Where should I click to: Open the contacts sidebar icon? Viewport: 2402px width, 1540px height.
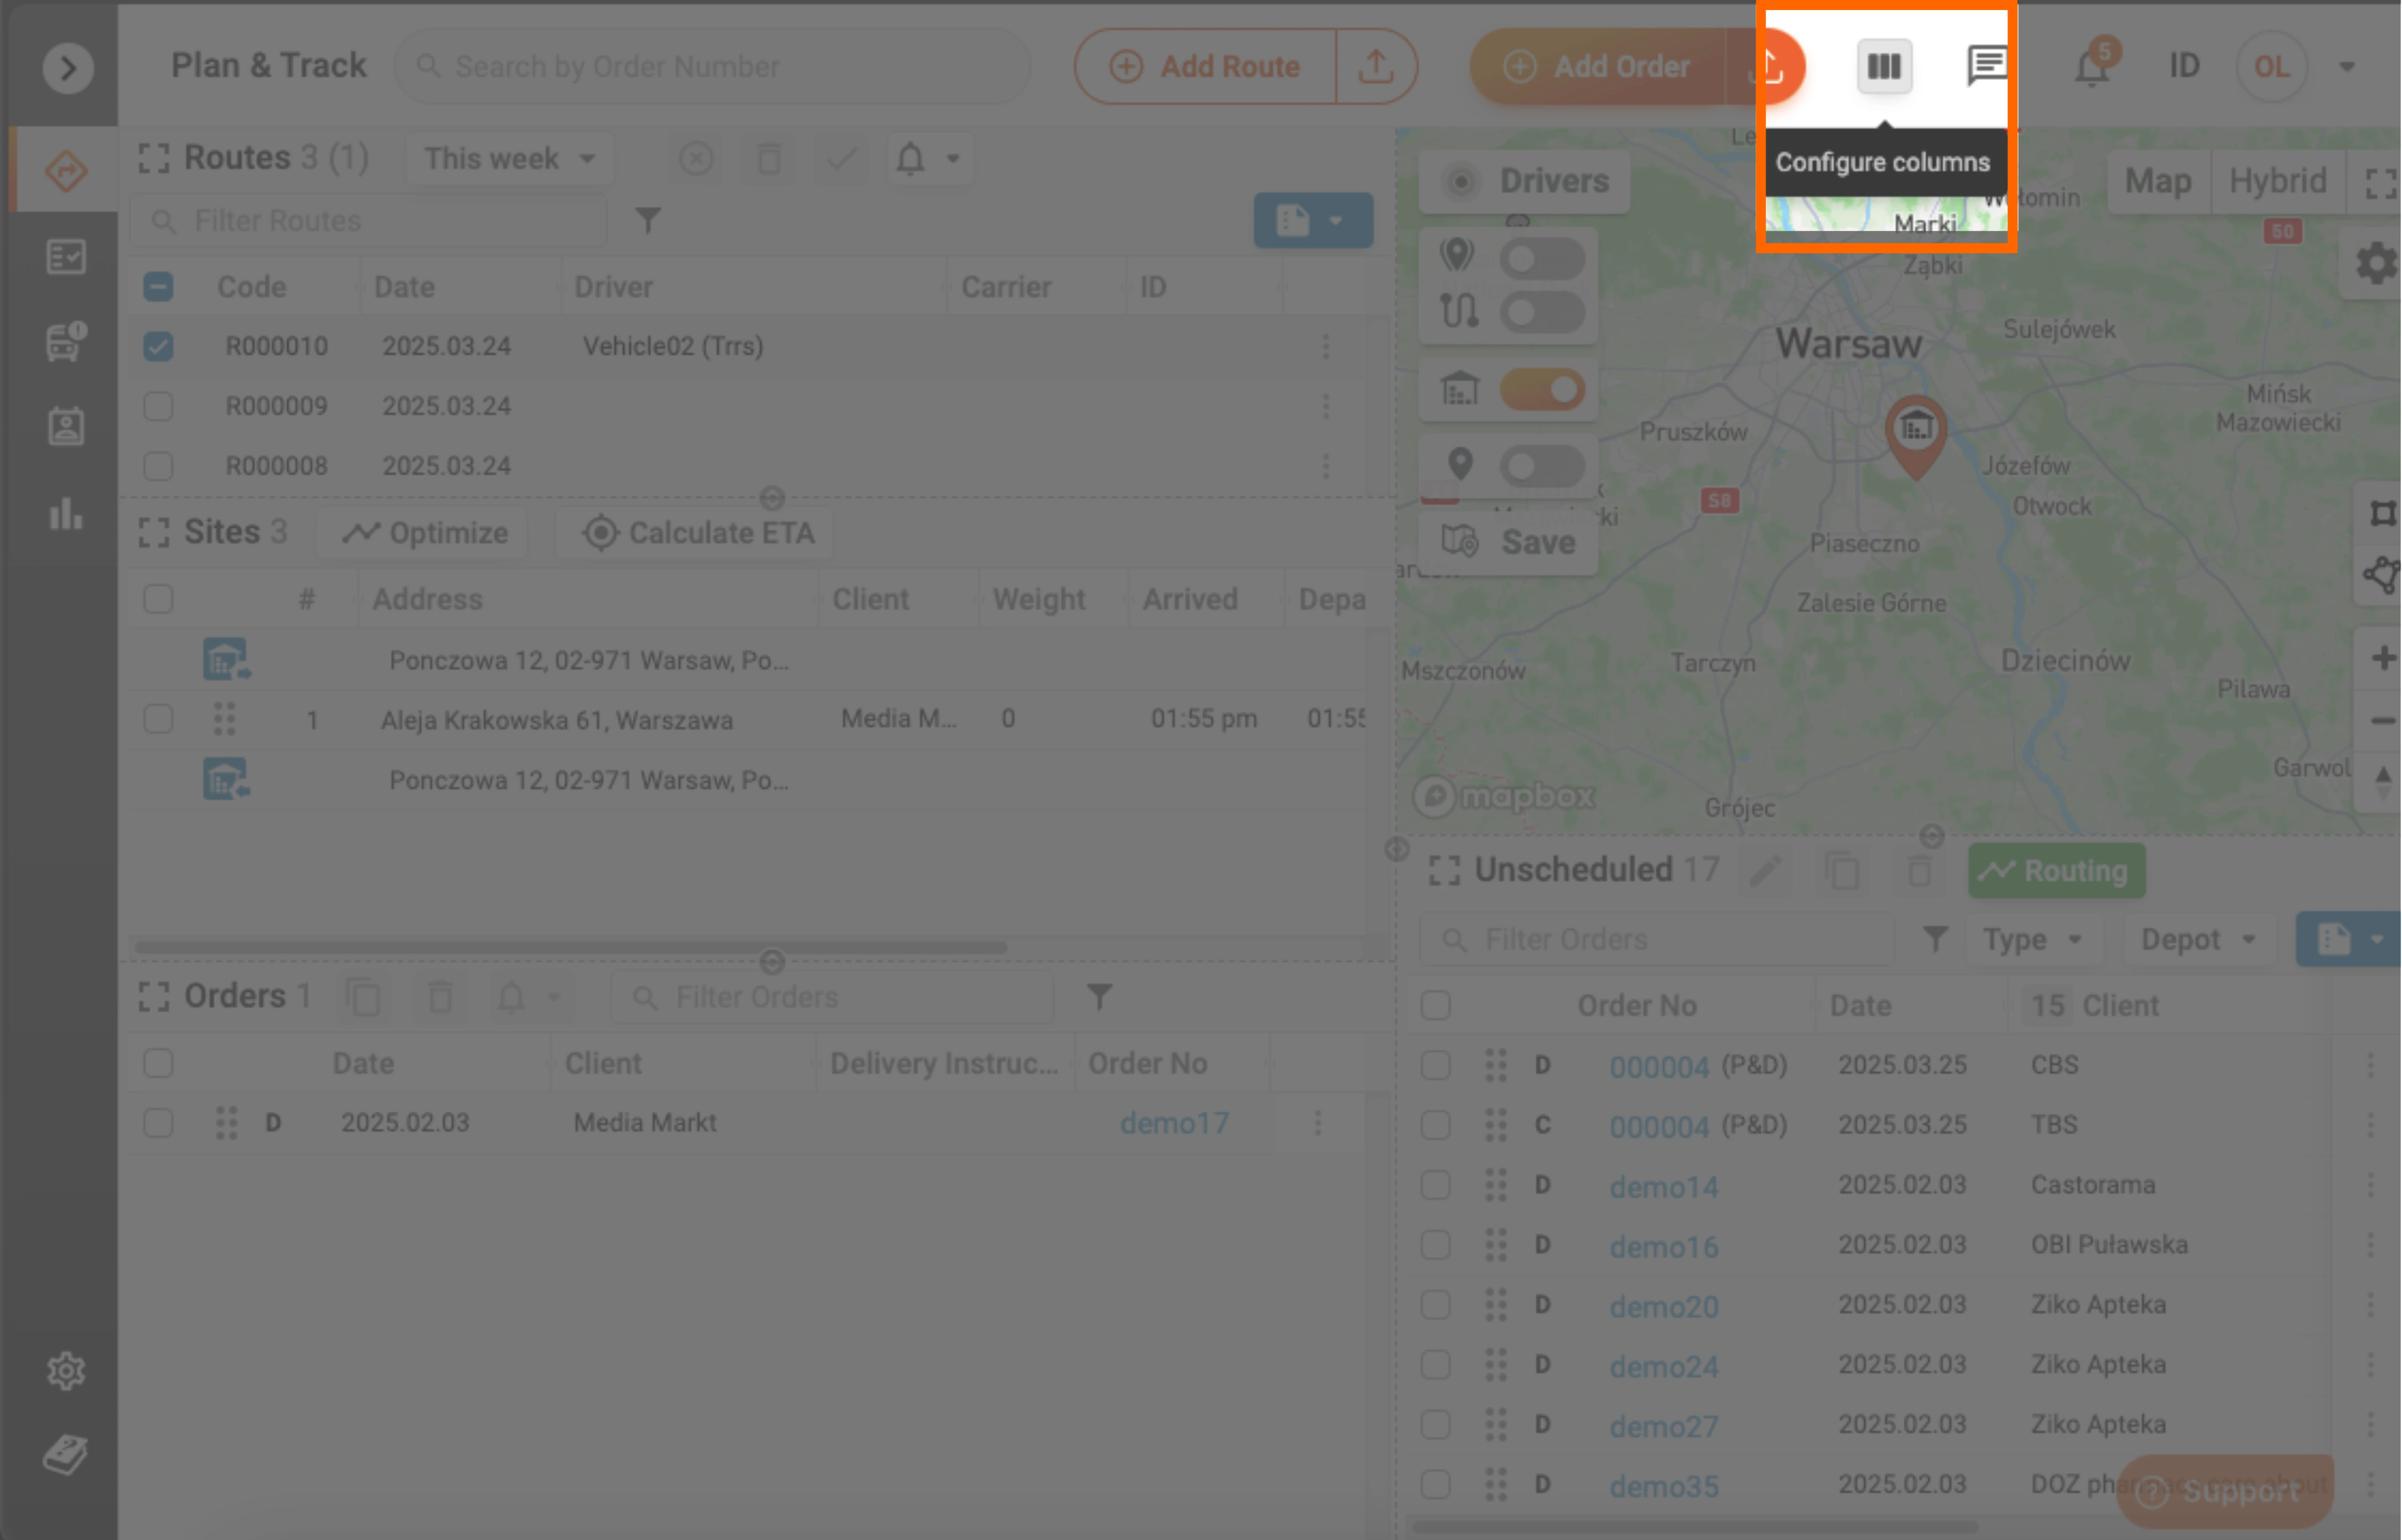pos(66,427)
